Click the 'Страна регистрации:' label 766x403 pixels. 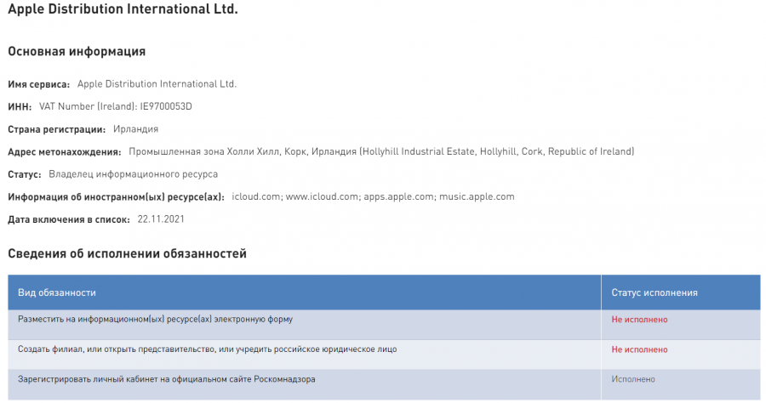tap(57, 129)
